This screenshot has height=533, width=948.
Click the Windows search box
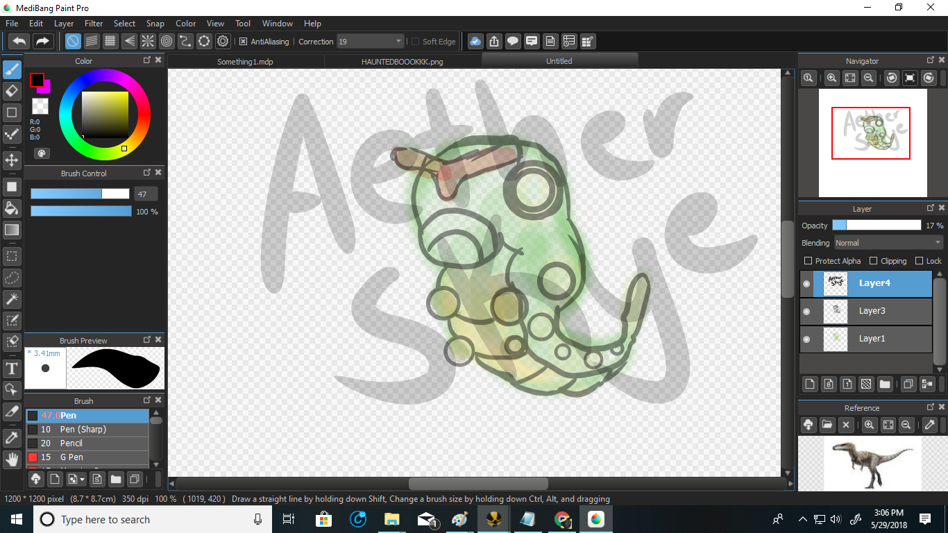(153, 519)
